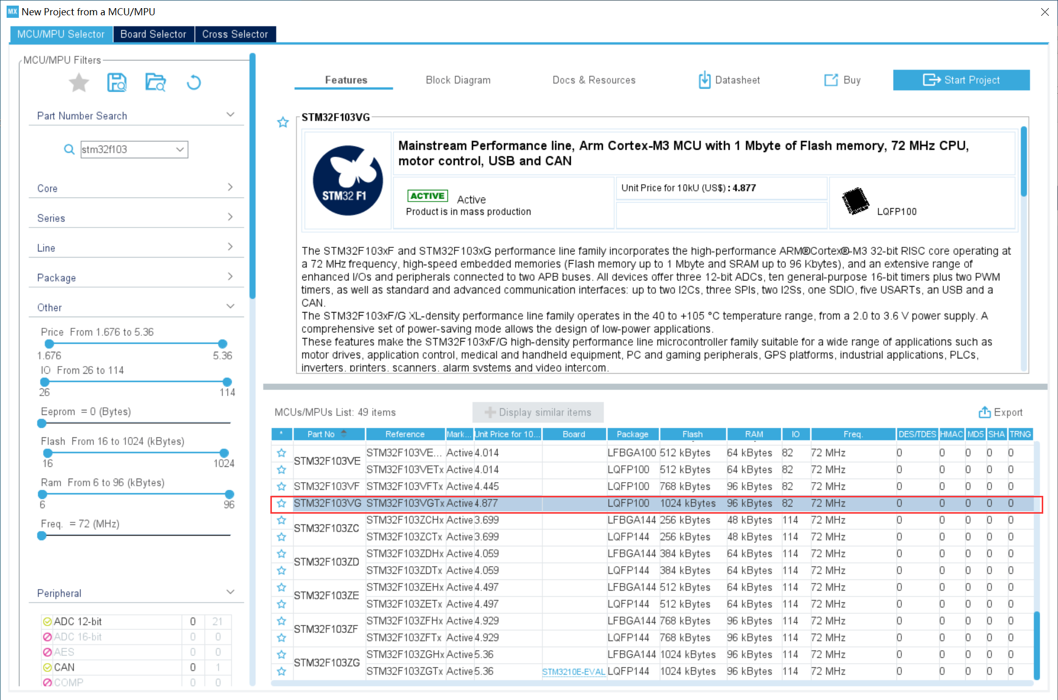Click the save search filter icon
This screenshot has width=1058, height=700.
[x=117, y=82]
